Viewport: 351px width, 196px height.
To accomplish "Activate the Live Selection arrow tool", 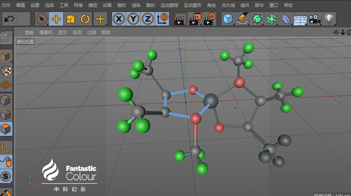I will point(42,19).
